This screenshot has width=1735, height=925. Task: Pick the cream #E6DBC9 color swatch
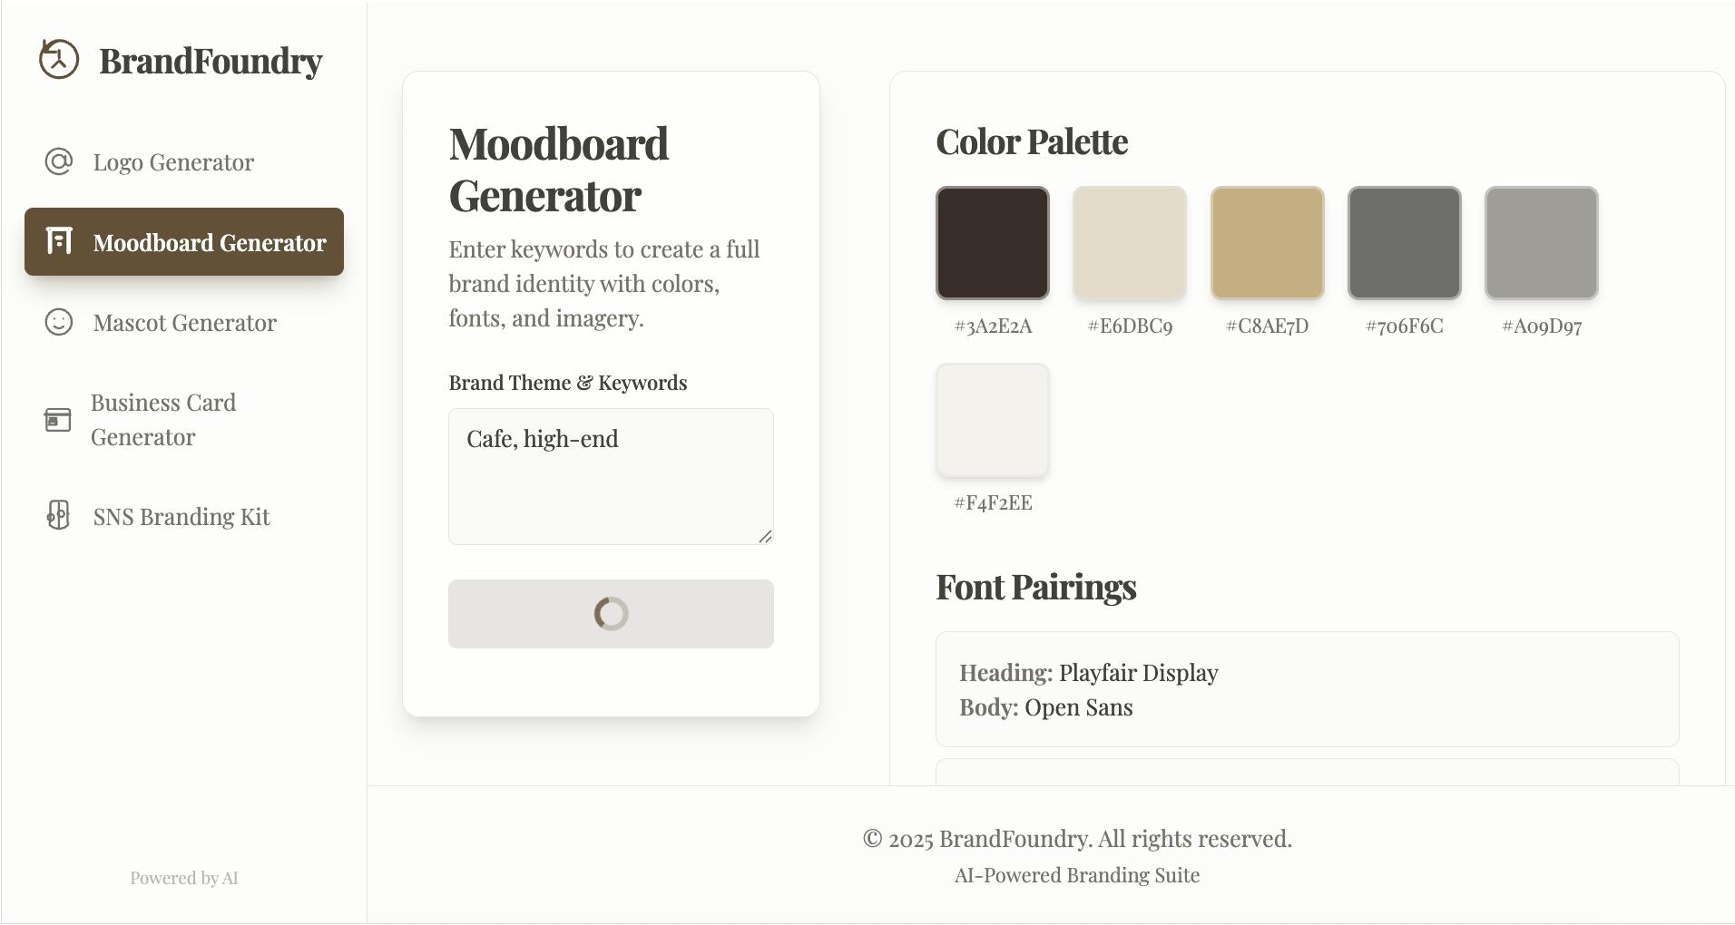(1130, 243)
